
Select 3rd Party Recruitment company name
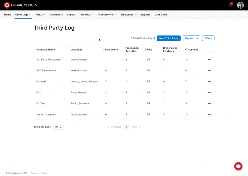pyautogui.click(x=49, y=60)
